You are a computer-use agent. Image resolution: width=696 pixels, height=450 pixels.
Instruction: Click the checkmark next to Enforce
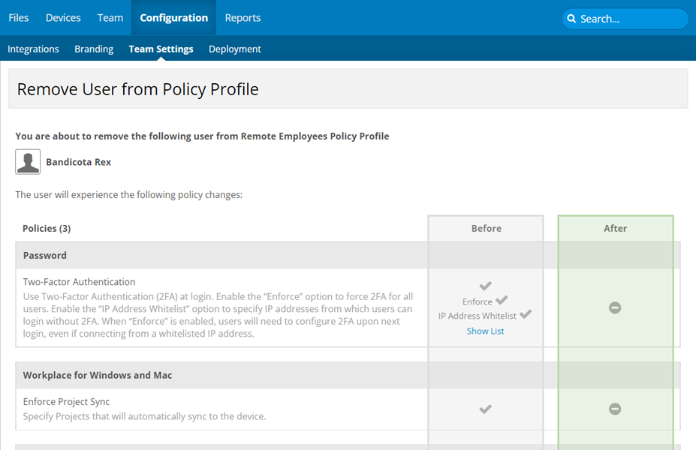[502, 301]
